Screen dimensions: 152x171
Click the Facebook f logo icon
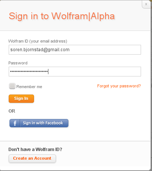tap(15, 123)
